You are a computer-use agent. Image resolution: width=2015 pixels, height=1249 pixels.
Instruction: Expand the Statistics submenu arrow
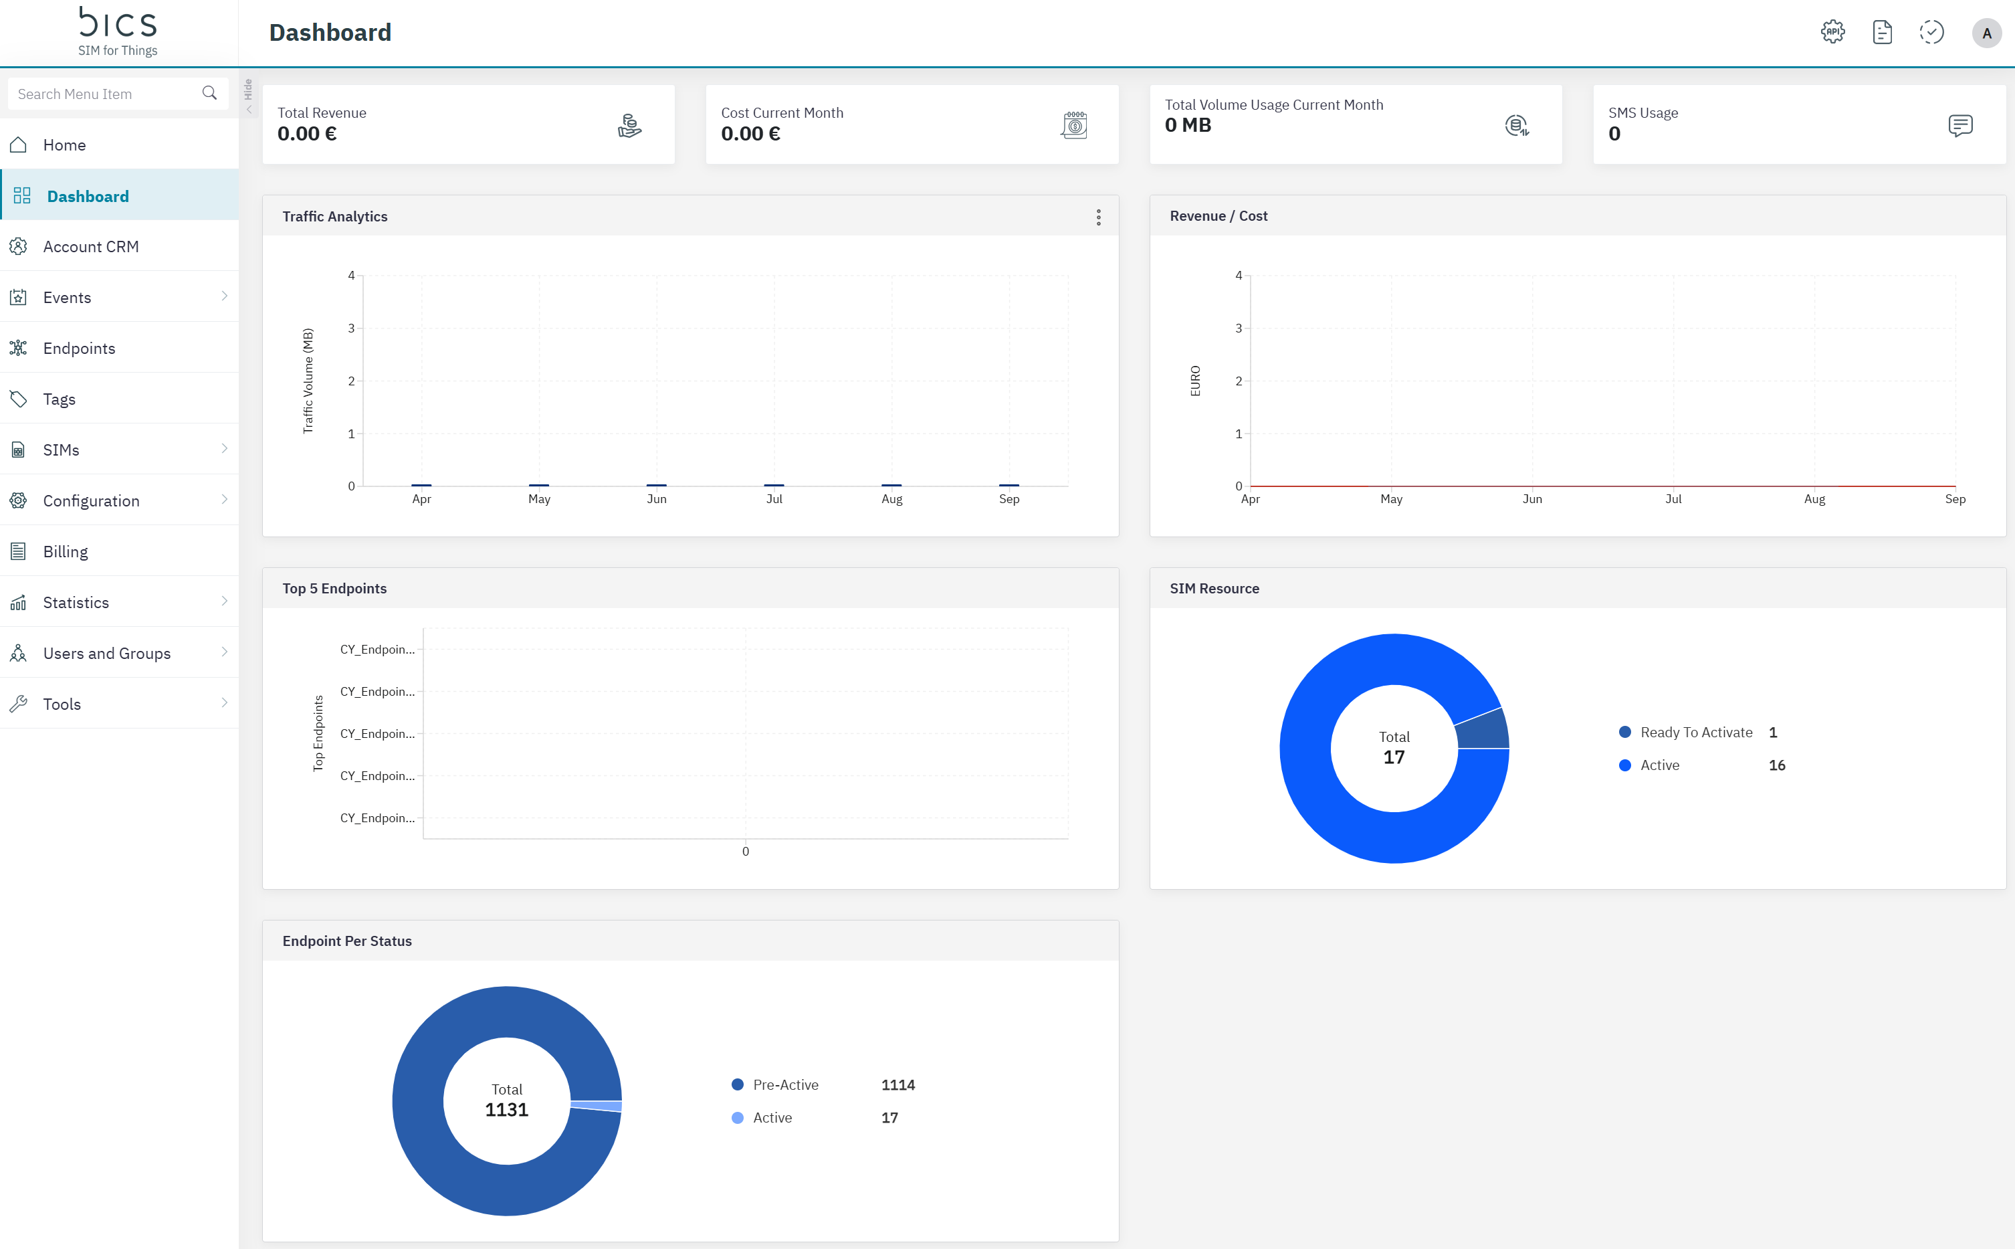click(224, 601)
